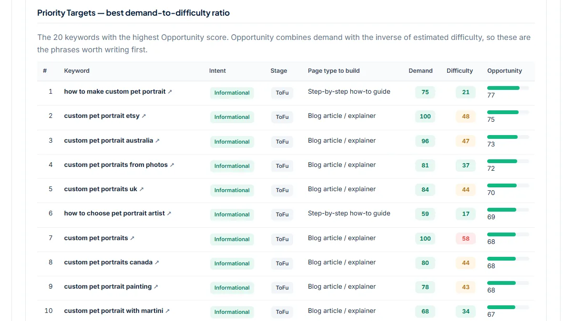Open the 'custom pet portrait with martini' keyword
The width and height of the screenshot is (572, 321).
tap(114, 311)
